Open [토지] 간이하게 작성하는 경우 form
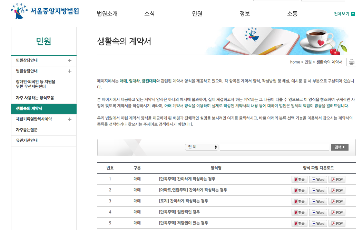Image resolution: width=363 pixels, height=230 pixels. tap(183, 201)
